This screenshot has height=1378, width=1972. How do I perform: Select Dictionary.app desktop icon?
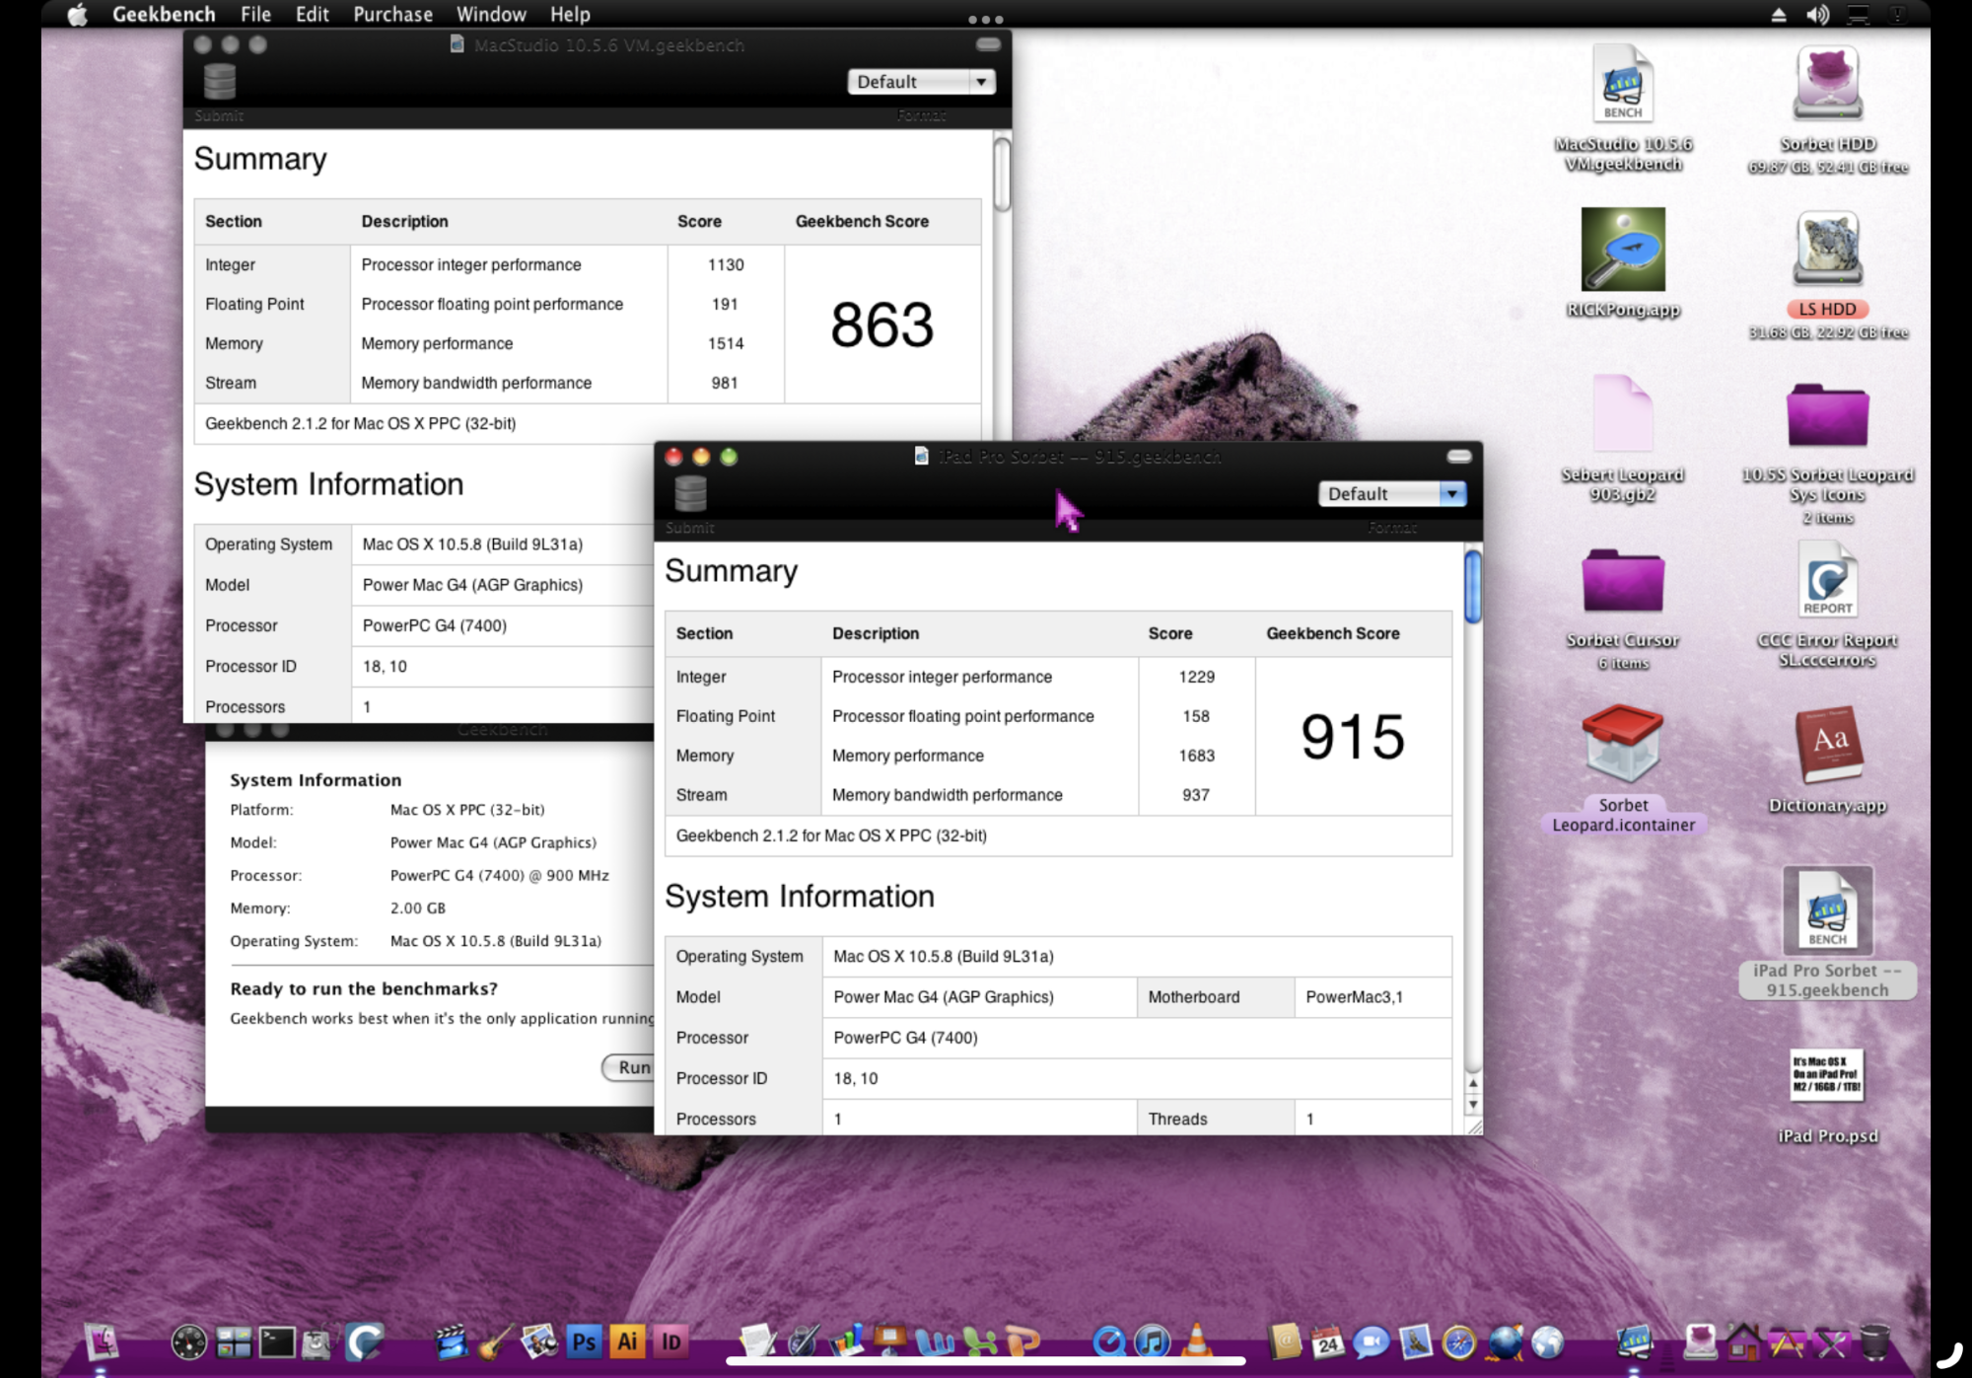point(1828,746)
